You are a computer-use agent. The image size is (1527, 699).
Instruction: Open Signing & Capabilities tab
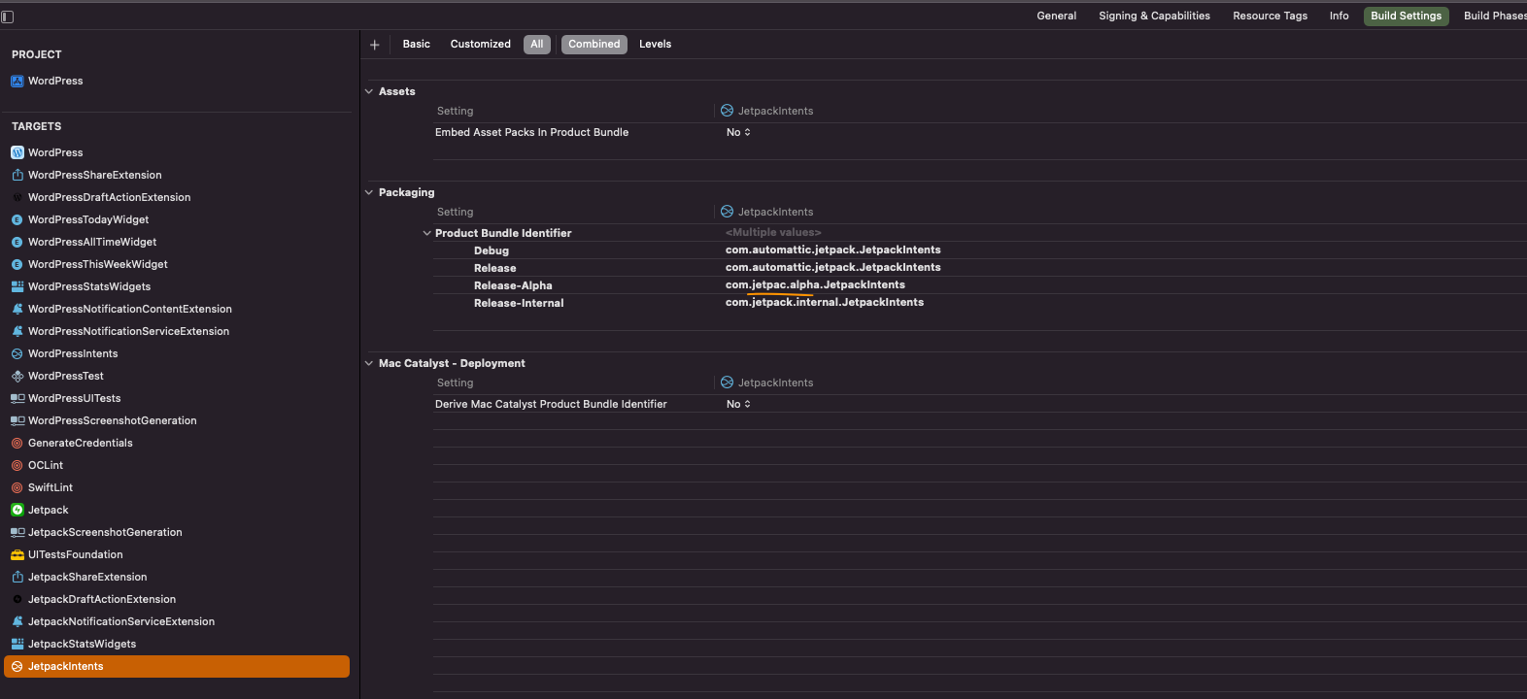tap(1155, 16)
